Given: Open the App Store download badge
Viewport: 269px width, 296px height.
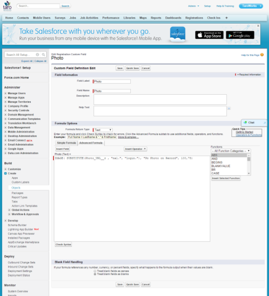Looking at the screenshot, I should coord(209,35).
